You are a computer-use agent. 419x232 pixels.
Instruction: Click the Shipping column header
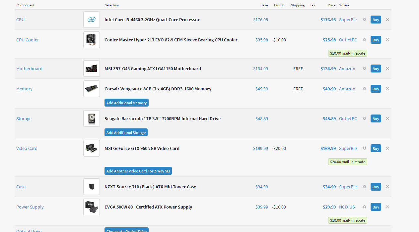point(298,5)
